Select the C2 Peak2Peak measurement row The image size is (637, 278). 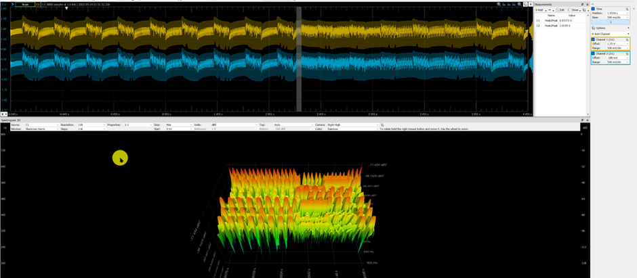click(560, 26)
